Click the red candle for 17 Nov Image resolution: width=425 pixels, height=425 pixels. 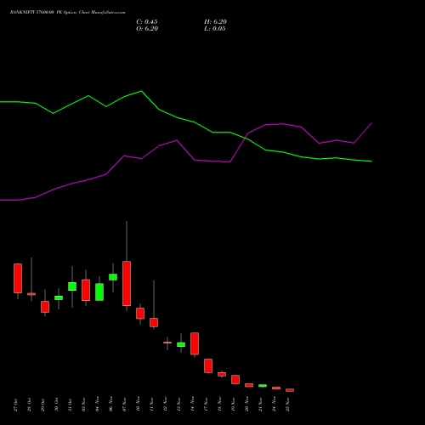[x=208, y=365]
